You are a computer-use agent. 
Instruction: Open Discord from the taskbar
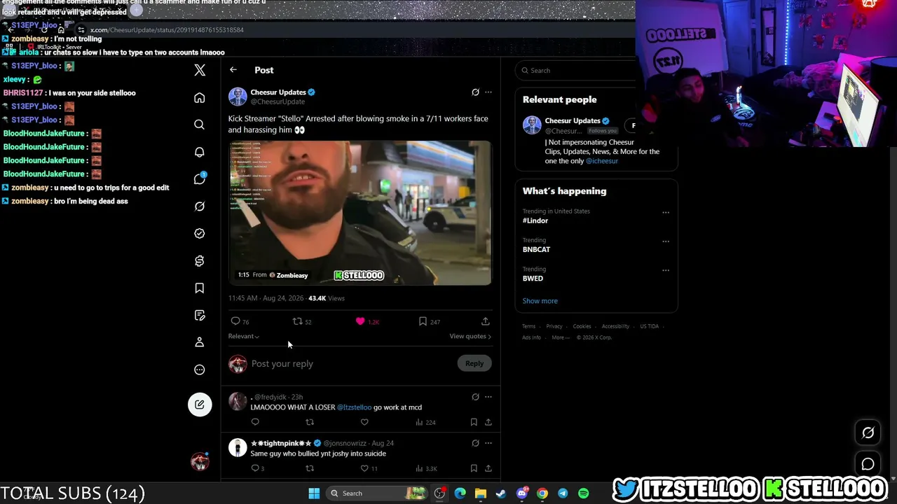tap(521, 493)
